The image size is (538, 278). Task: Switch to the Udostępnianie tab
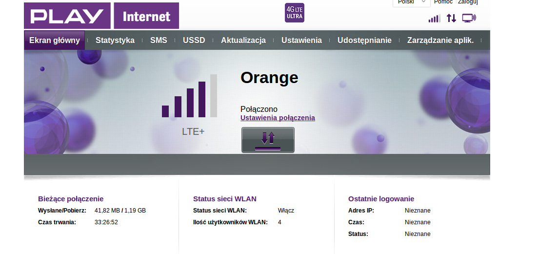(x=364, y=40)
